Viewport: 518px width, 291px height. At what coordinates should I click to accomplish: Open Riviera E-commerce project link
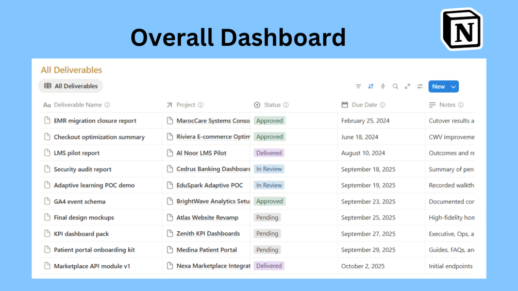(x=213, y=137)
